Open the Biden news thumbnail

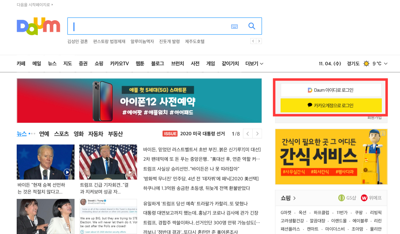click(x=46, y=162)
